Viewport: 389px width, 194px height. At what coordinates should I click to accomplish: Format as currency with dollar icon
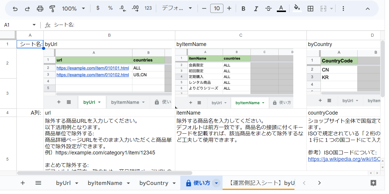pos(98,8)
